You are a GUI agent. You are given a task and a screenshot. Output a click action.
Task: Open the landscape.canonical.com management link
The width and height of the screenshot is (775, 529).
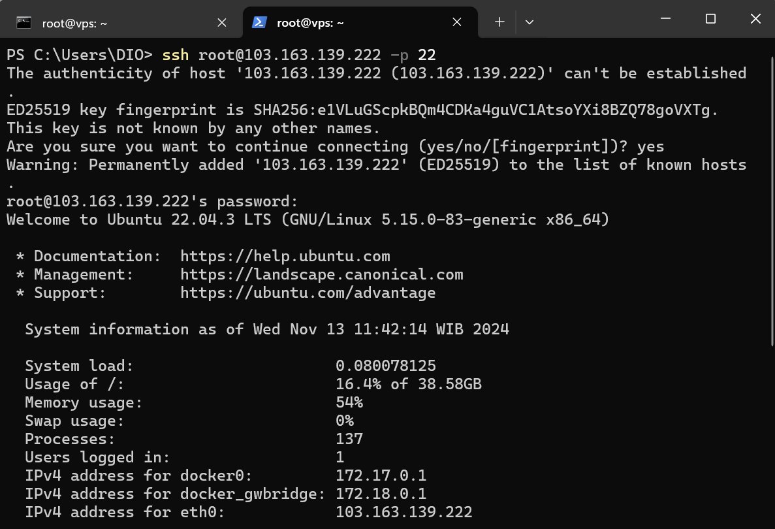tap(321, 274)
